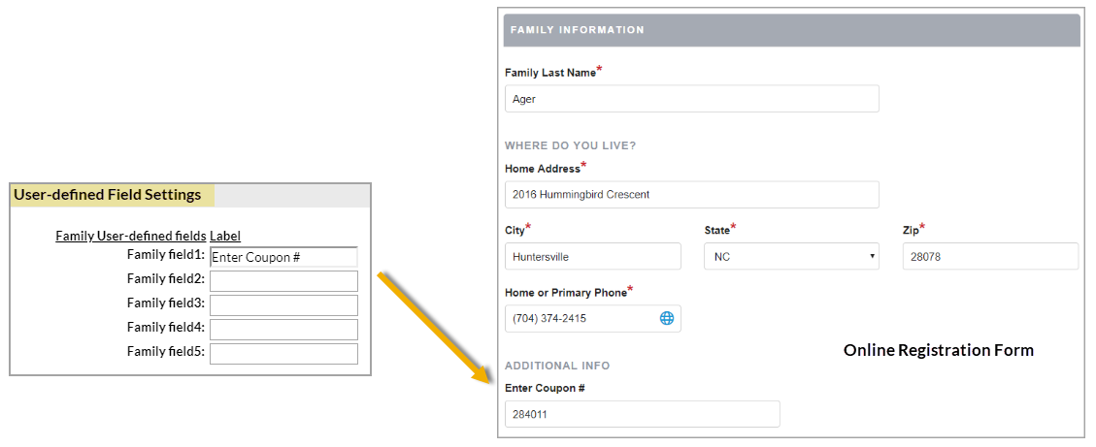The width and height of the screenshot is (1096, 447).
Task: Focus the Home Address text field
Action: [691, 195]
